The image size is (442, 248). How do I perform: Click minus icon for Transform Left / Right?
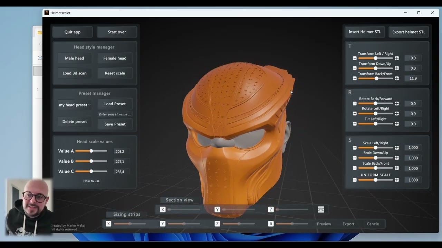(355, 58)
